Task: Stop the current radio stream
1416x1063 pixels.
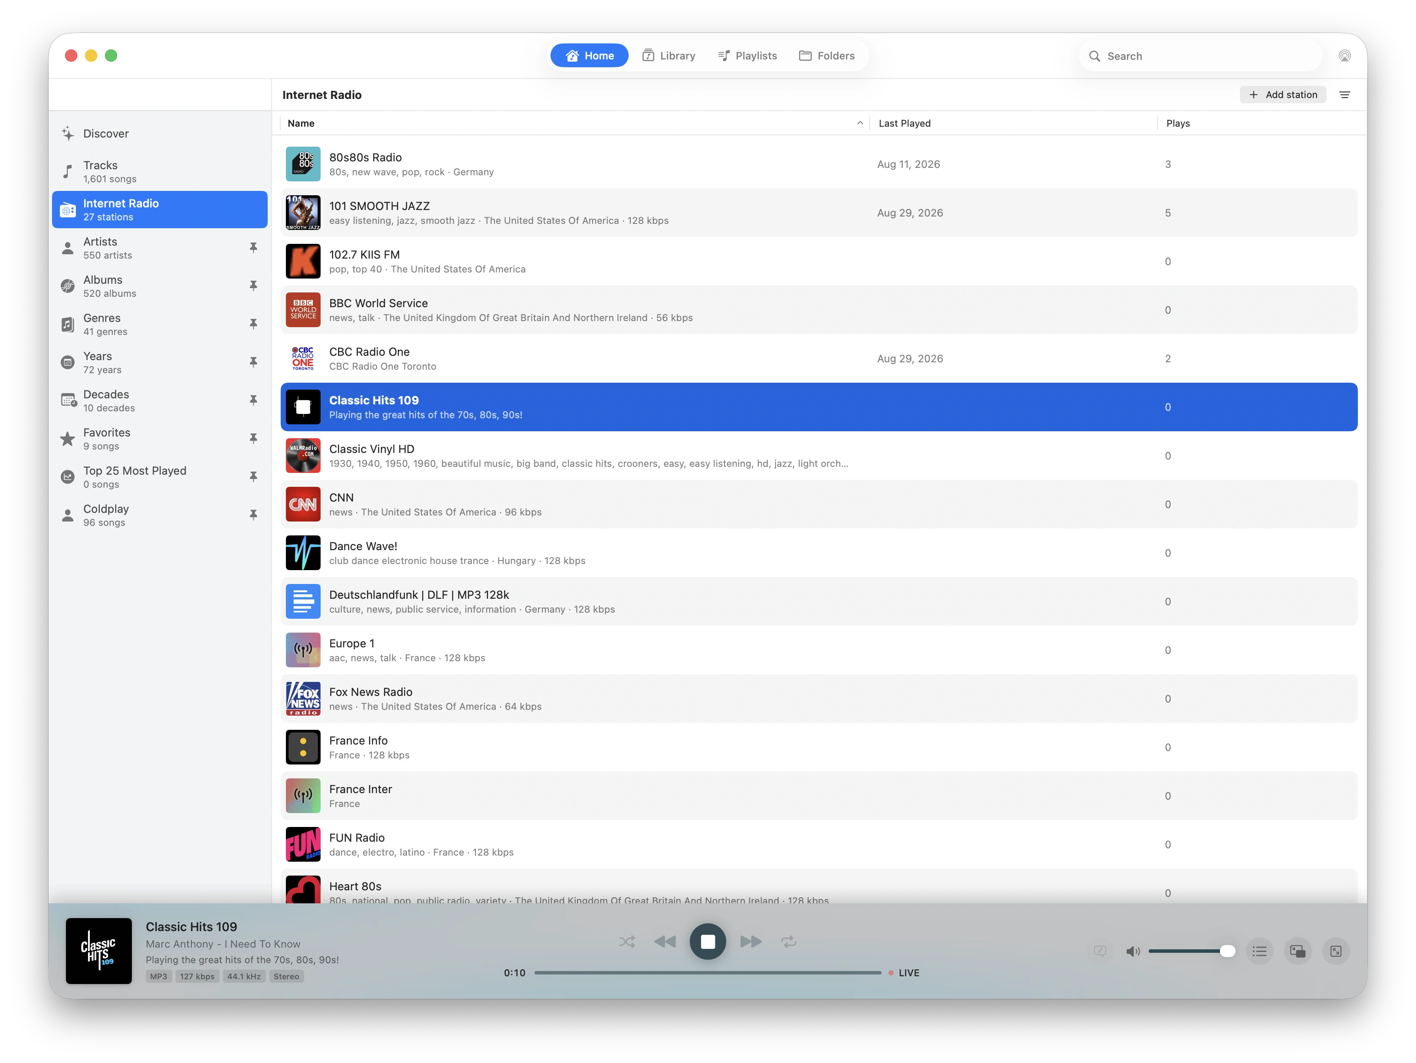Action: pyautogui.click(x=708, y=942)
